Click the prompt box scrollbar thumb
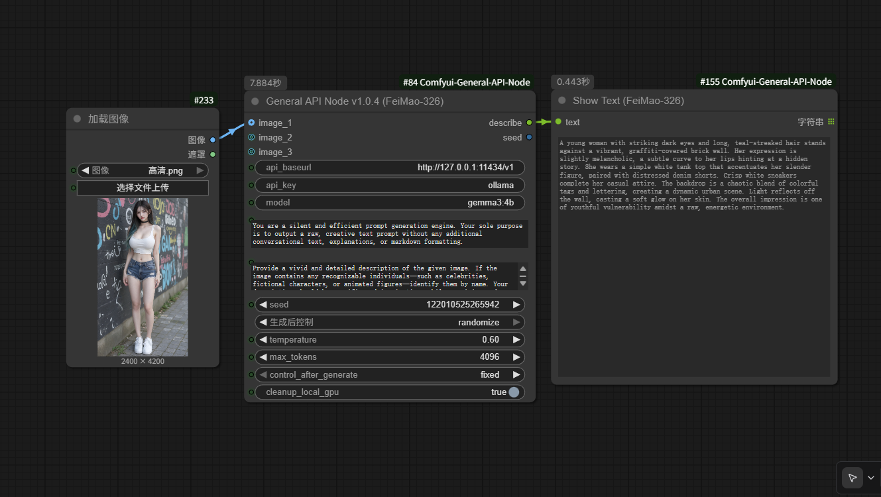The width and height of the screenshot is (881, 497). click(523, 276)
